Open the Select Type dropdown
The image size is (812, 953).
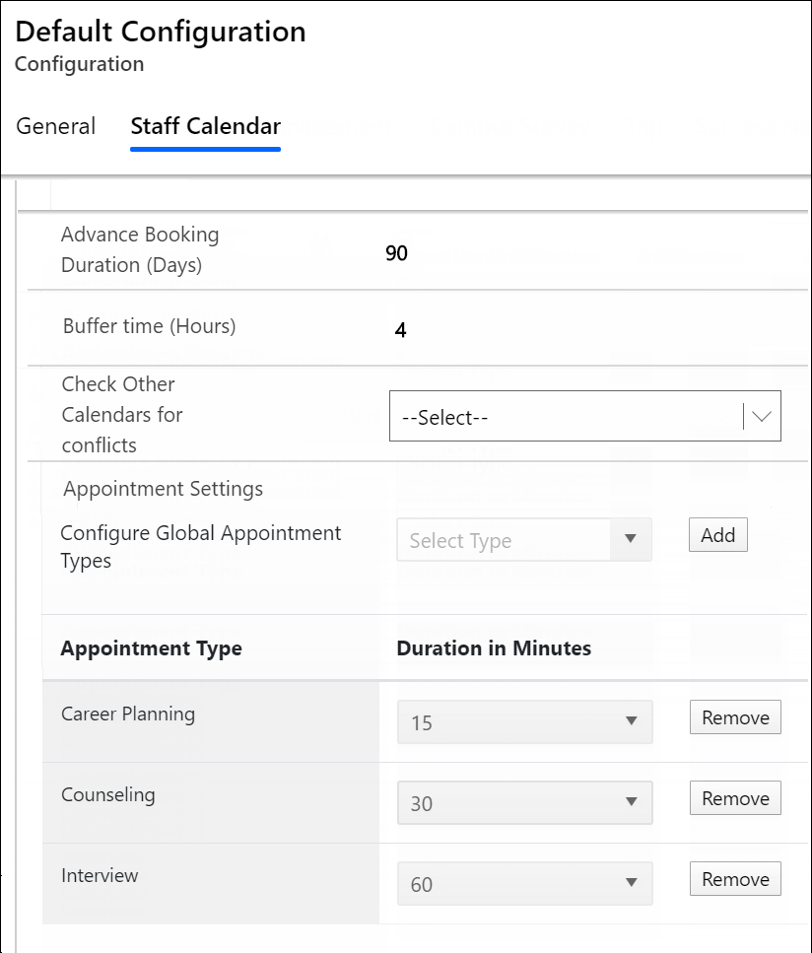[x=507, y=540]
